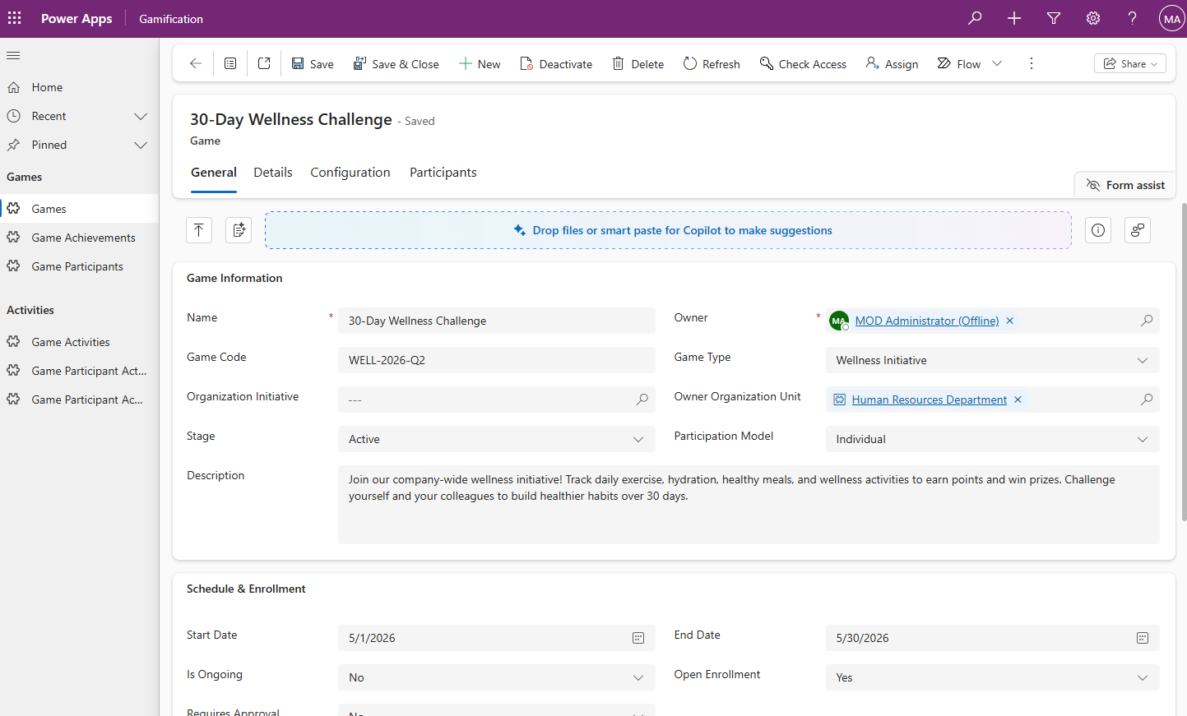Open Game Participants in the sidebar
Viewport: 1187px width, 716px height.
point(79,266)
